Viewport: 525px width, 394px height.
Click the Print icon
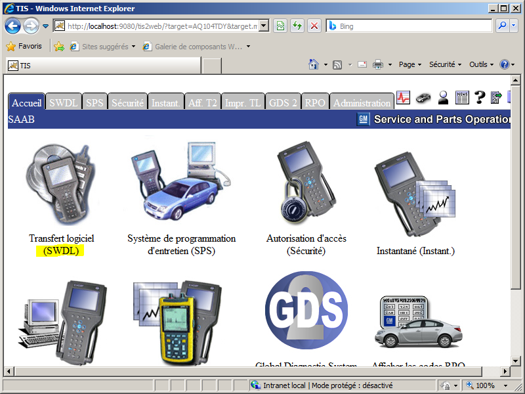[378, 64]
